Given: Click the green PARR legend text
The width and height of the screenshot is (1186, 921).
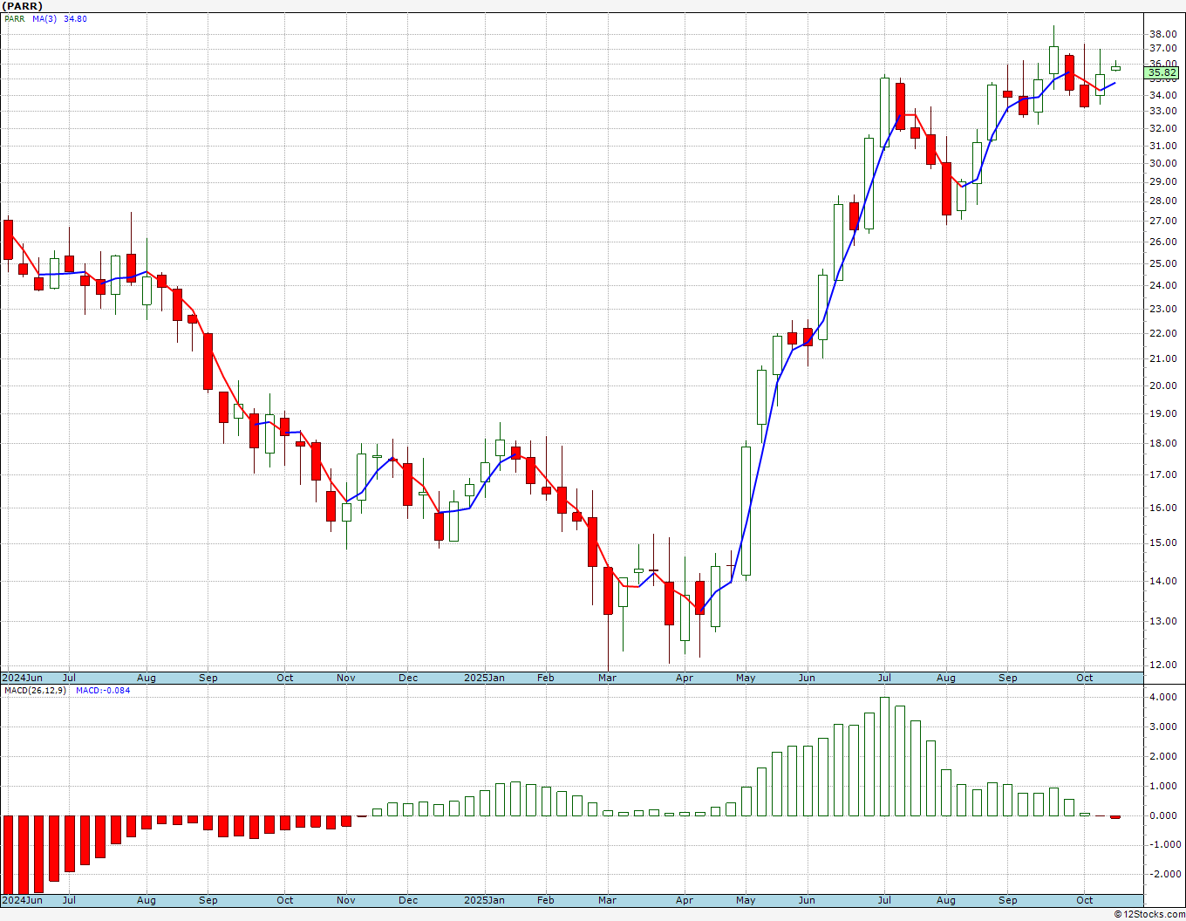Looking at the screenshot, I should point(14,19).
